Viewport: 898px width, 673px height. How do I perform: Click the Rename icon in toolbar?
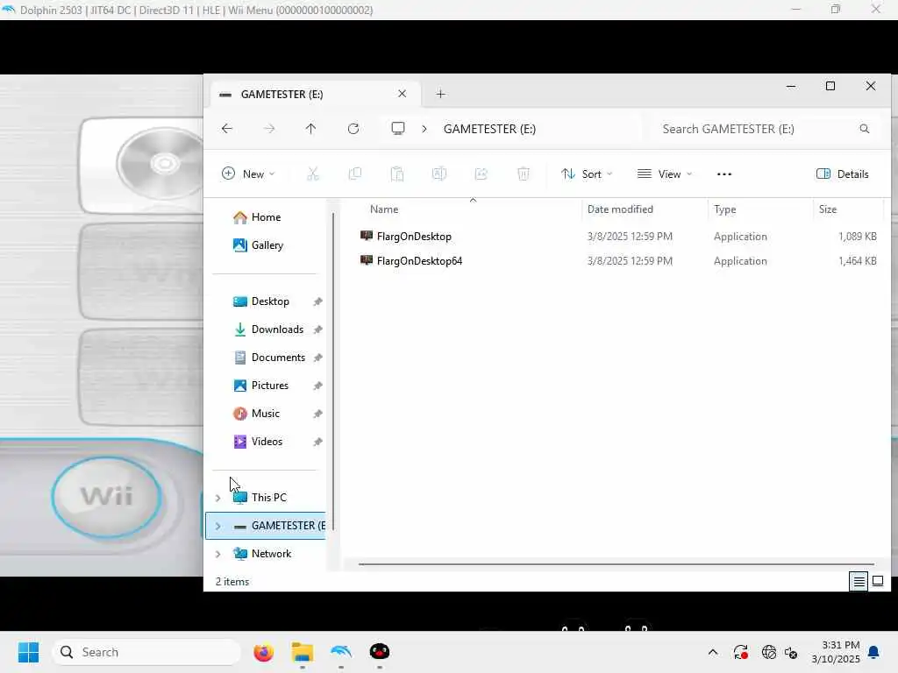439,174
